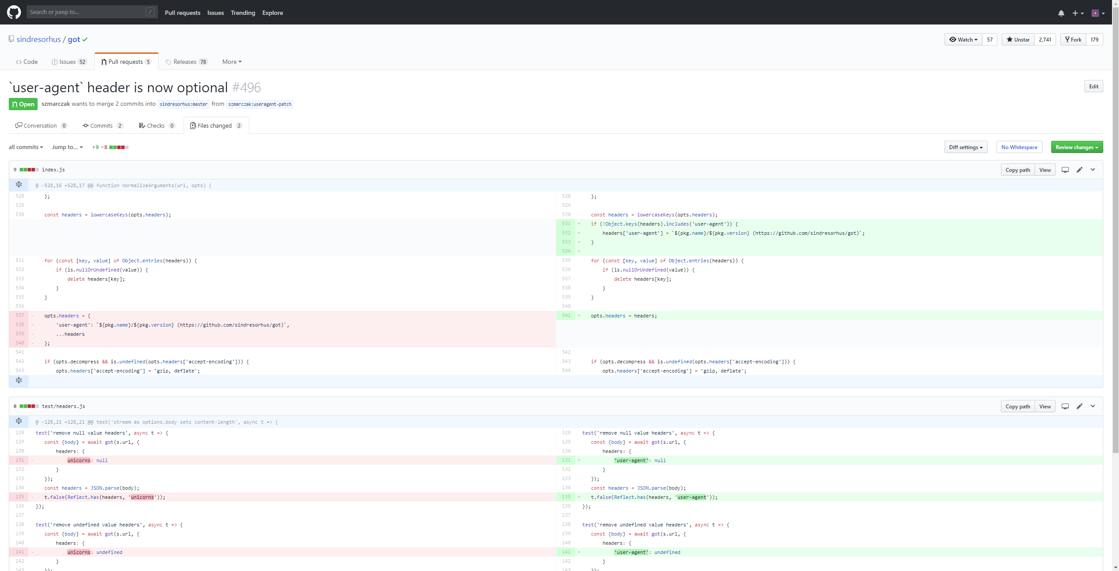The image size is (1119, 571).
Task: Open notifications using the bell icon
Action: [x=1061, y=13]
